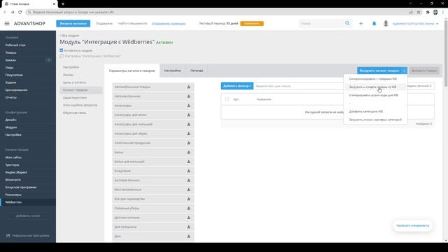Open Найти специалиста link
The image size is (448, 252).
(132, 23)
